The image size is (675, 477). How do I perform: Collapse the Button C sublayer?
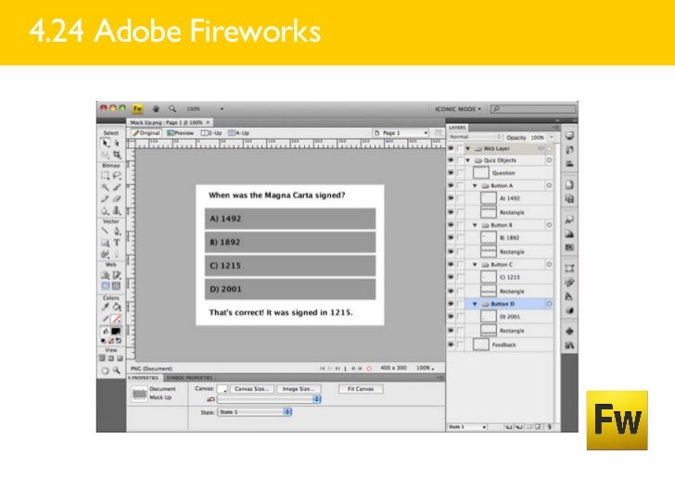coord(476,265)
